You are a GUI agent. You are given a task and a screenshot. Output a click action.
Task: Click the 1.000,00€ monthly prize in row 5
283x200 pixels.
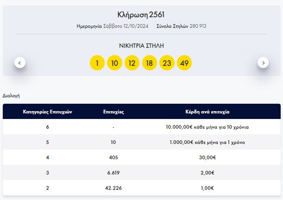pos(207,142)
